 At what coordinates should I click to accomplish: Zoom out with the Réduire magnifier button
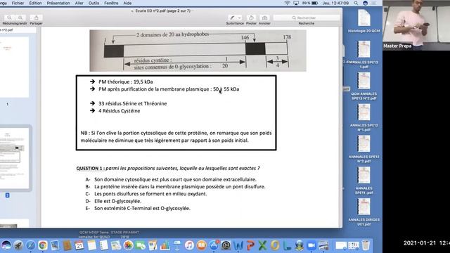[10, 18]
